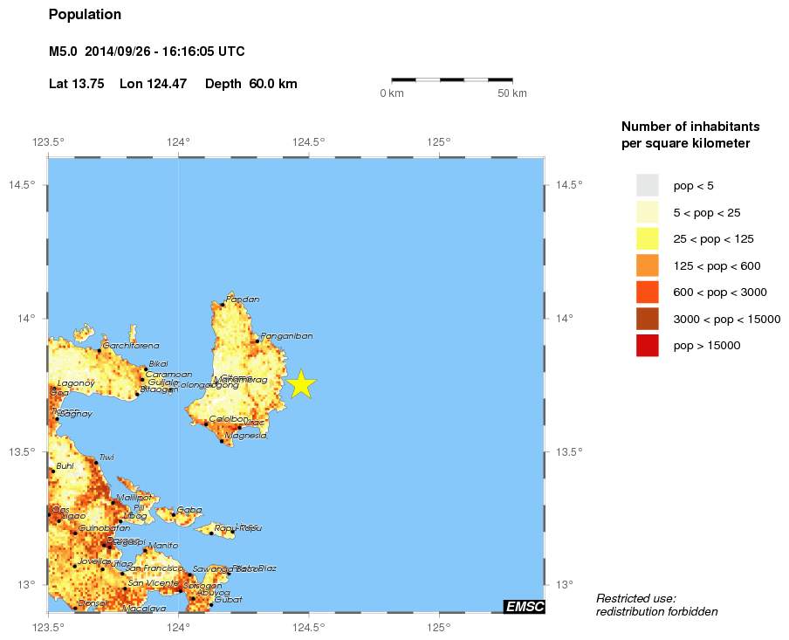Click the 'Restricted use: redistribution forbidden' notice
789x640 pixels.
point(657,605)
